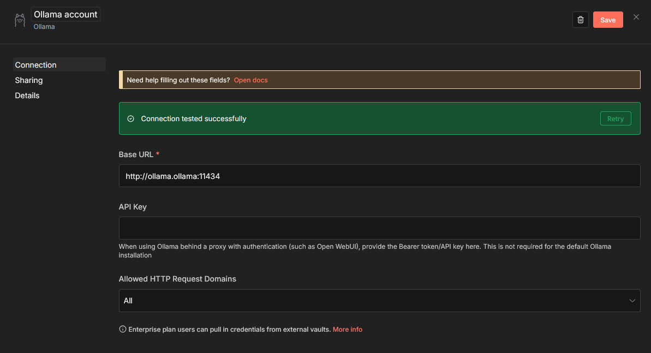
Task: Click the info icon beside Enterprise plan note
Action: click(x=123, y=330)
